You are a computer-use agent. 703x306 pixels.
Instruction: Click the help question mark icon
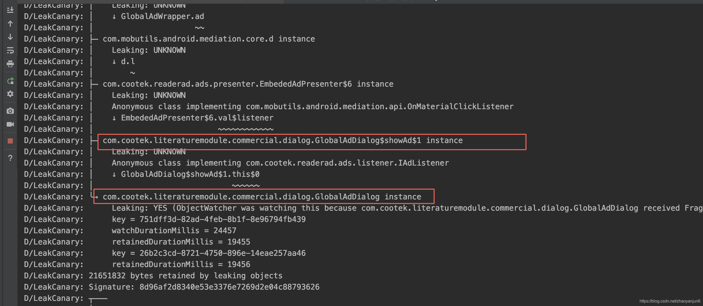[x=10, y=158]
